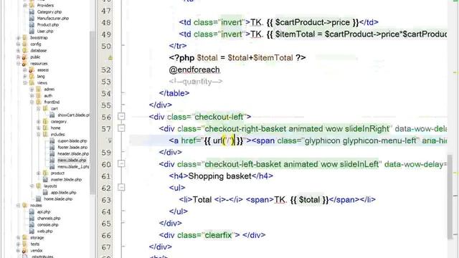Image resolution: width=459 pixels, height=258 pixels.
Task: Click the vendor folder icon
Action: (25, 251)
